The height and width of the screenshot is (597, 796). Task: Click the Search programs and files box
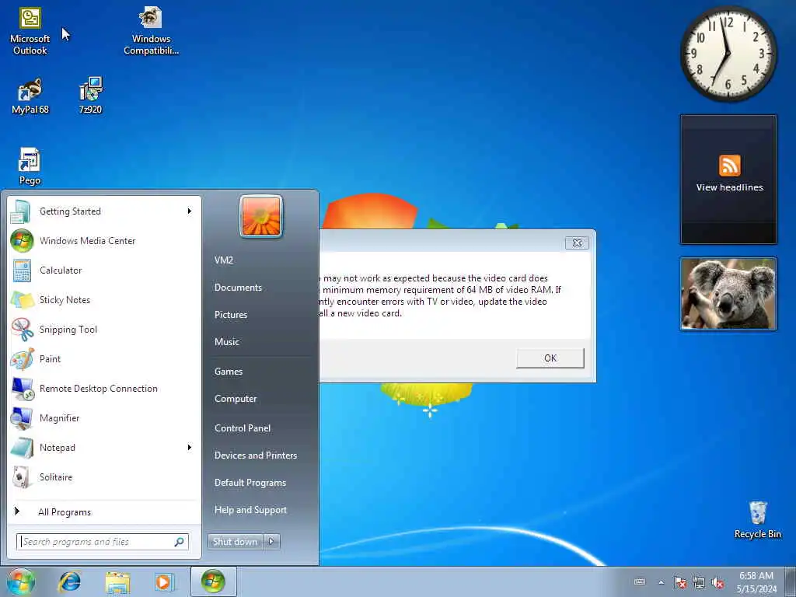tap(103, 542)
